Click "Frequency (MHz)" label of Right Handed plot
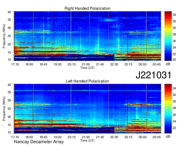The image size is (179, 145). (4, 36)
